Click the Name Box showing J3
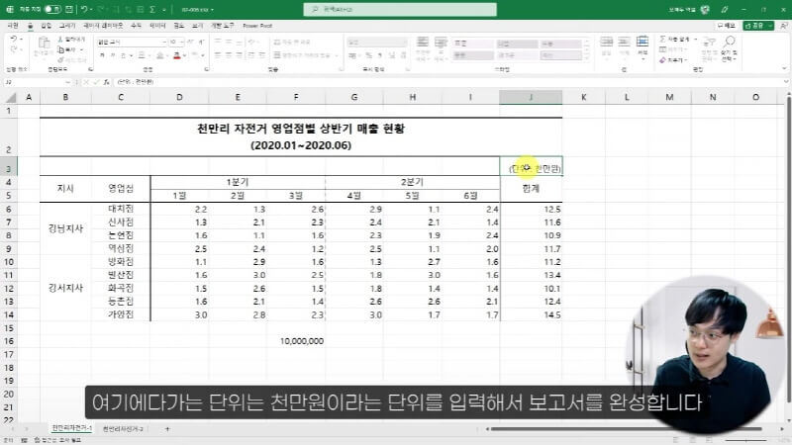This screenshot has width=792, height=445. point(36,82)
